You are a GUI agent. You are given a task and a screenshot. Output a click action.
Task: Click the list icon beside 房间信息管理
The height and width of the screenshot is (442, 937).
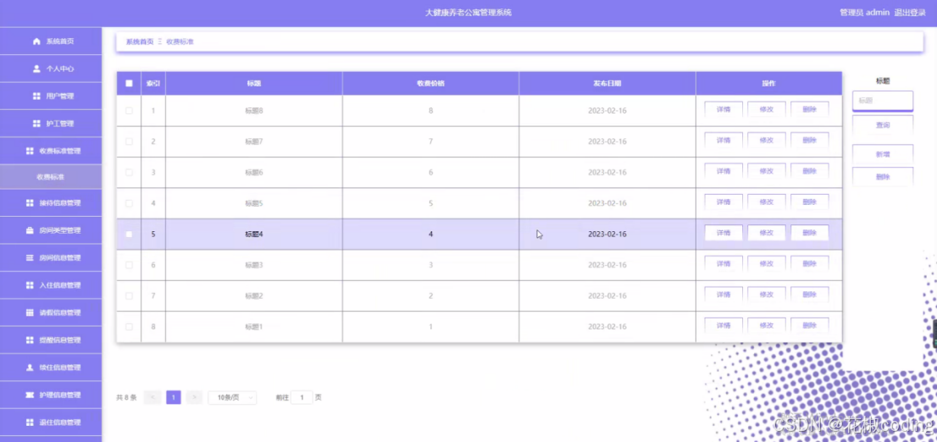coord(30,258)
